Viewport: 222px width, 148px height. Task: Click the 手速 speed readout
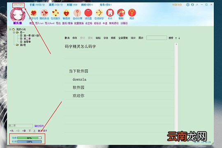click(x=37, y=5)
